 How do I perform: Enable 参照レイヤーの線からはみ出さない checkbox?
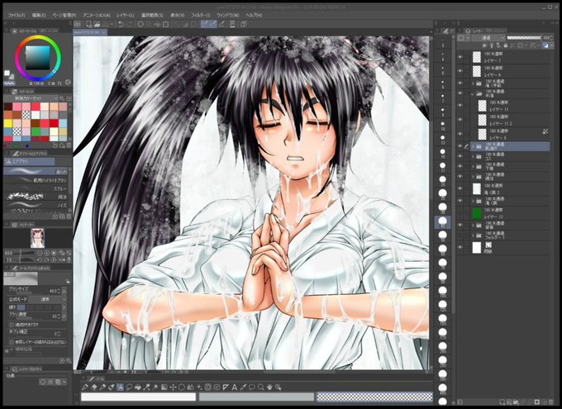pyautogui.click(x=11, y=342)
